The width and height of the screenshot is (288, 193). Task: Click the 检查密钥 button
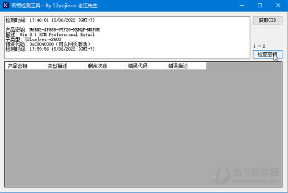(x=267, y=55)
